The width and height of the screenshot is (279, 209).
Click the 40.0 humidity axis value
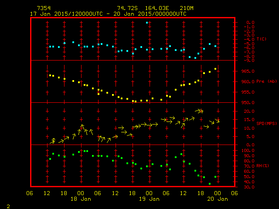[249, 182]
